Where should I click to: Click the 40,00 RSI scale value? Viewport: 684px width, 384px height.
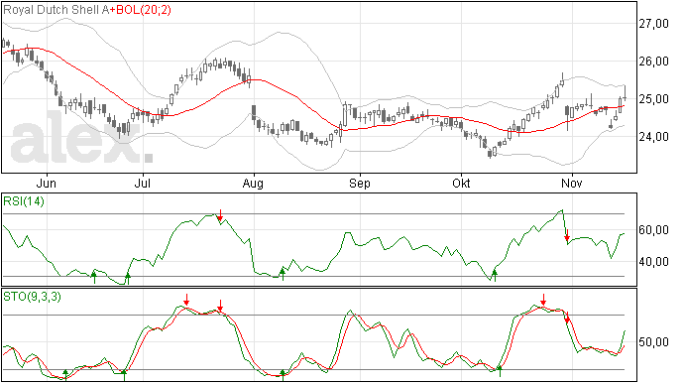653,262
